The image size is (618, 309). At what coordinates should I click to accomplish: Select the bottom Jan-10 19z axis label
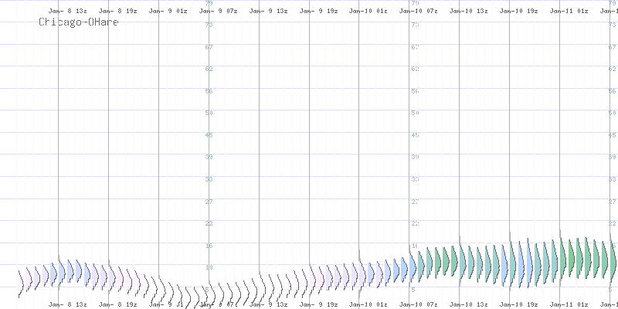click(518, 304)
